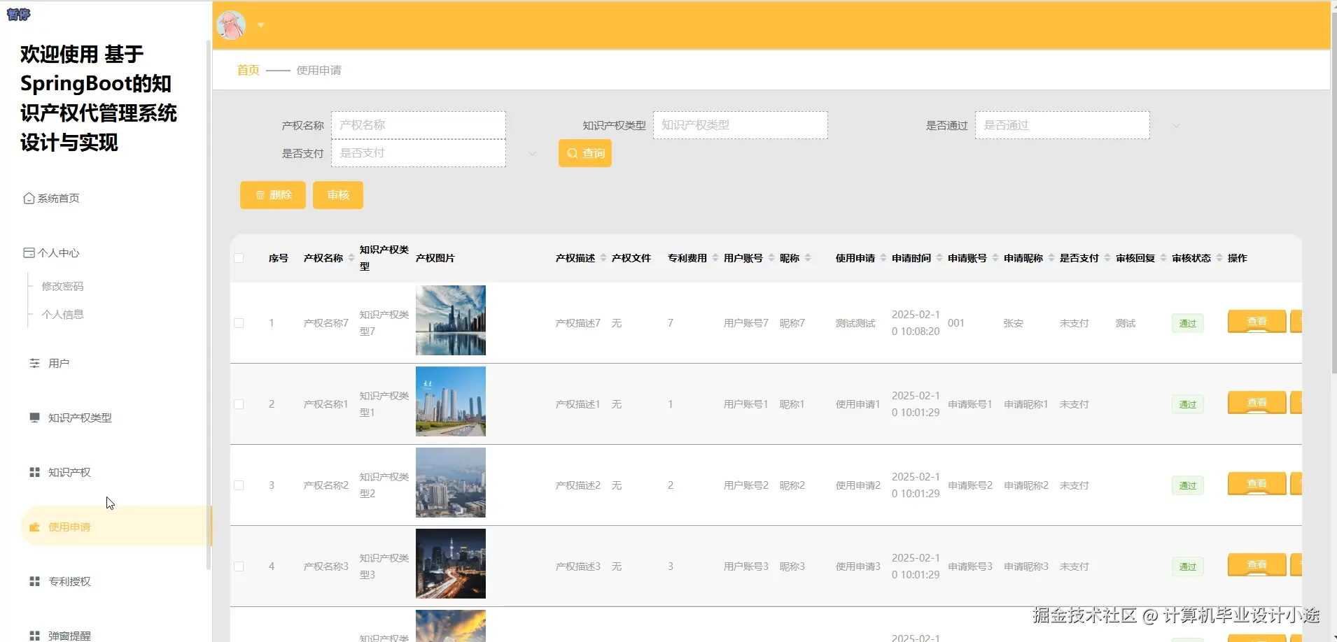This screenshot has height=642, width=1337.
Task: Click the 审核 button
Action: pos(338,195)
